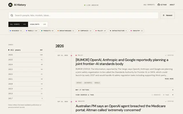Toggle the Breakthroughs category filter
This screenshot has height=114, width=183.
[66, 31]
